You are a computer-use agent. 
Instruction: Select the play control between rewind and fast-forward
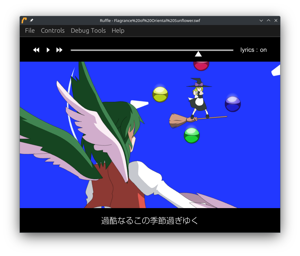click(48, 50)
